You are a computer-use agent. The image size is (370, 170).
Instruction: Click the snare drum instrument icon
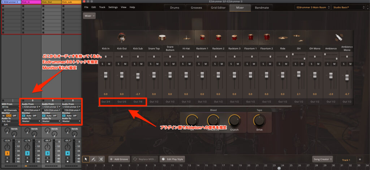coord(162,37)
